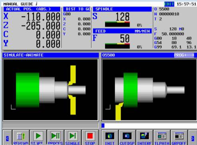
Task: Click the feed rate load meter bar
Action: (117, 46)
